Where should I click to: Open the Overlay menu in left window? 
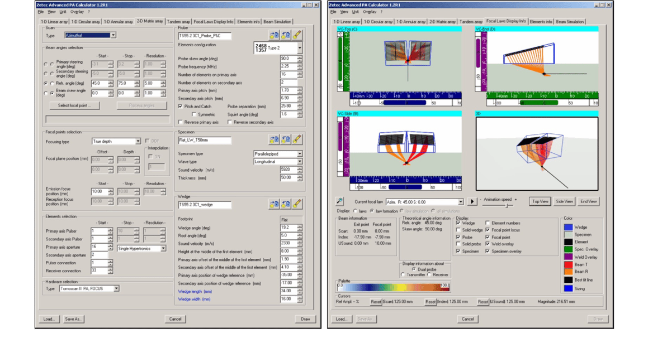(x=77, y=12)
